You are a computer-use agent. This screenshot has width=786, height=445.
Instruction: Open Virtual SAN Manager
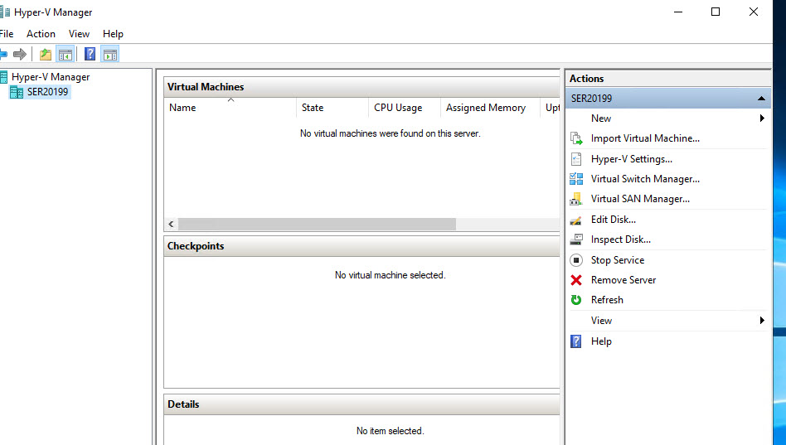click(x=639, y=199)
